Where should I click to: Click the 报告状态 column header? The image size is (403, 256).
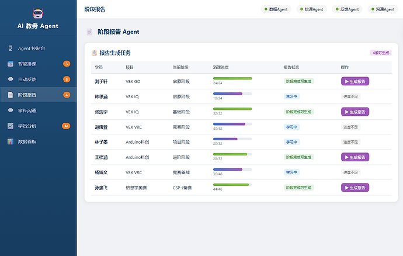pyautogui.click(x=291, y=67)
